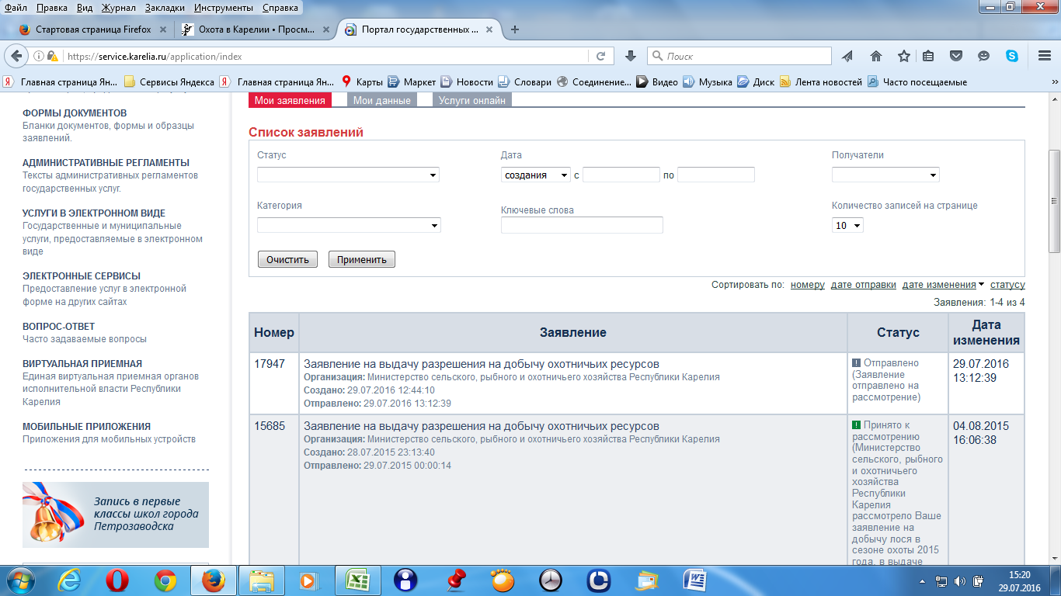
Task: Click the Pocket icon in the toolbar
Action: [x=956, y=56]
